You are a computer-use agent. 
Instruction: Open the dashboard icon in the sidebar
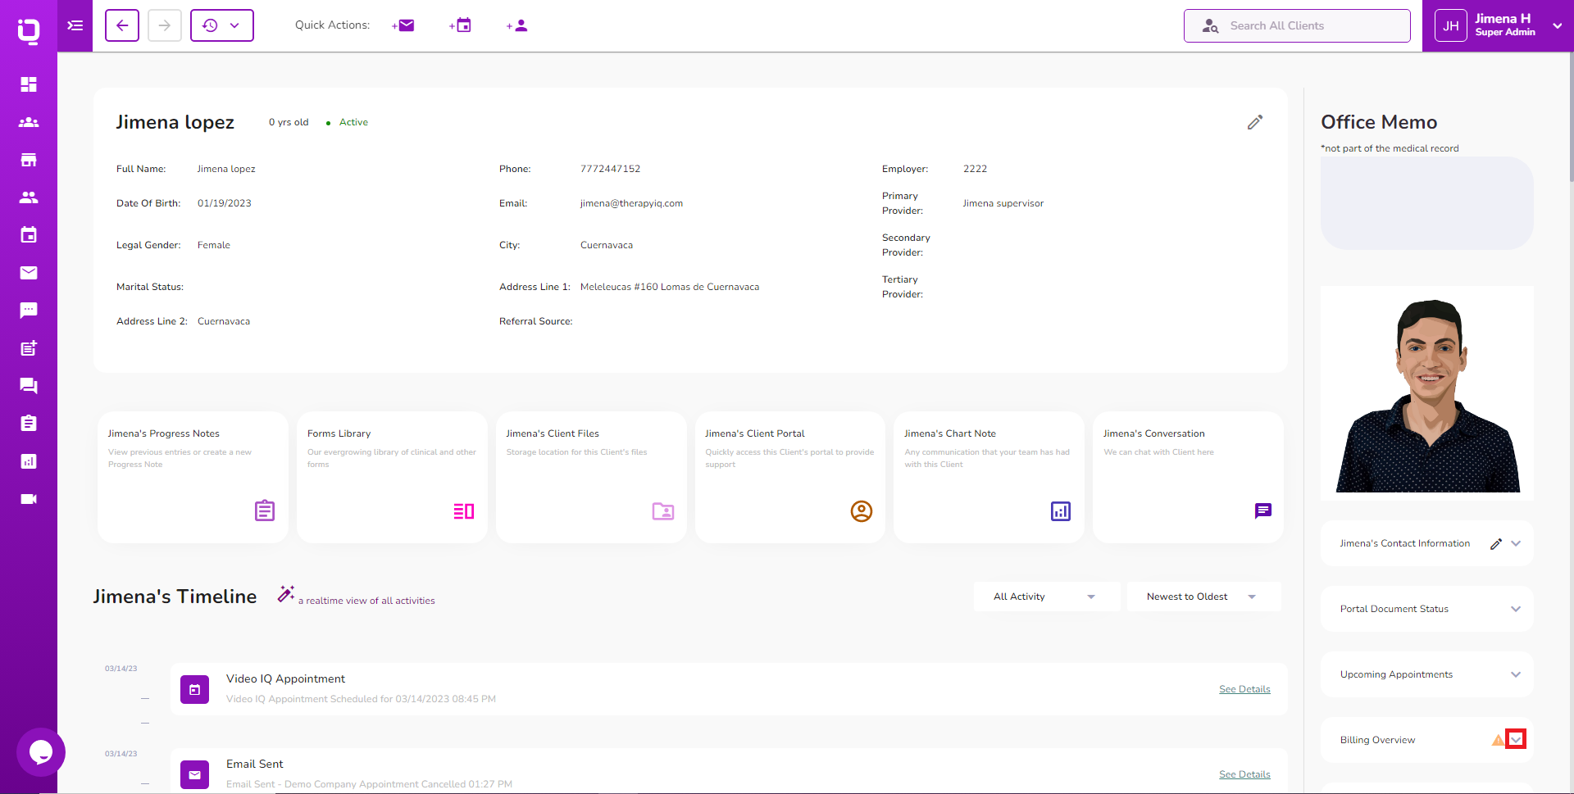click(29, 84)
